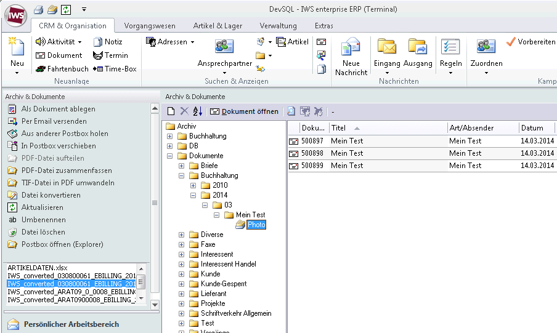The width and height of the screenshot is (557, 333).
Task: Select document row 500898
Action: coord(422,153)
